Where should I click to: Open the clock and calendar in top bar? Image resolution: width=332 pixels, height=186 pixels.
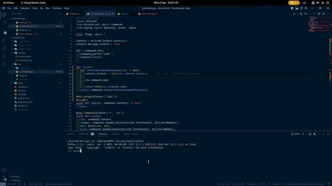click(x=166, y=3)
